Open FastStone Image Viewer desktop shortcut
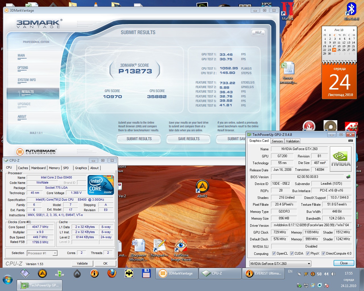 (181, 250)
